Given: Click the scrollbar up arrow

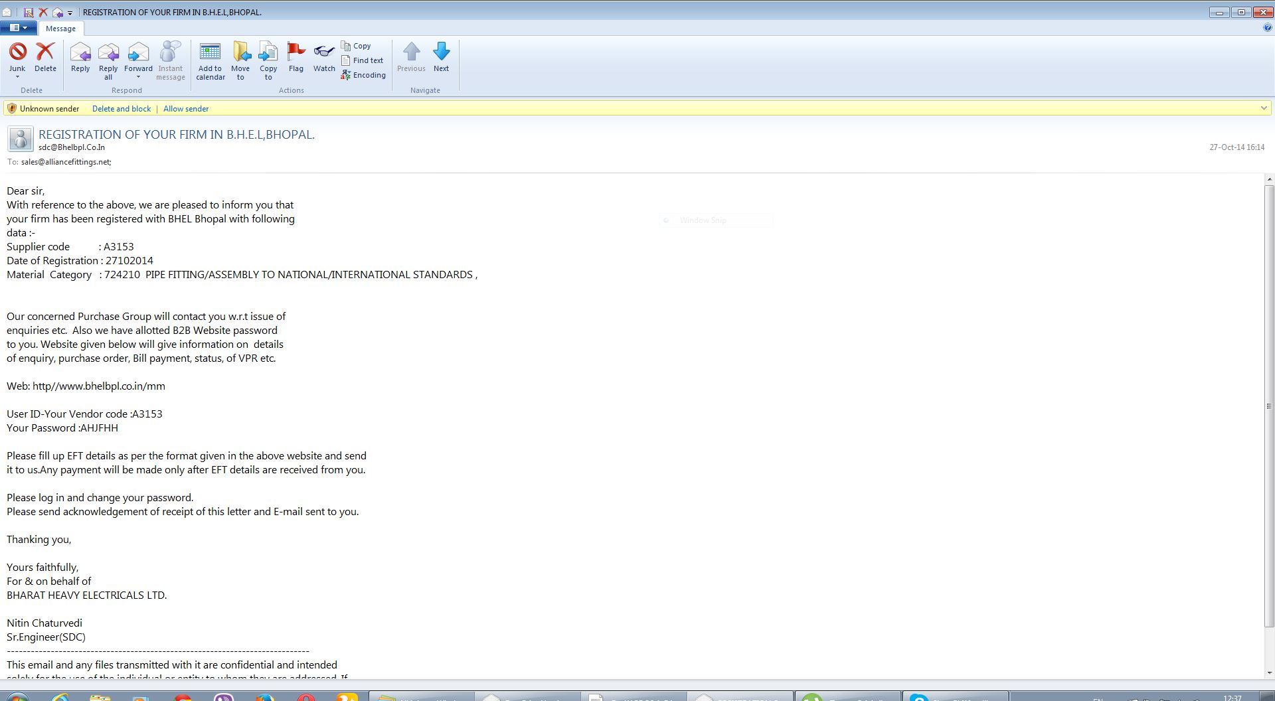Looking at the screenshot, I should (1269, 180).
